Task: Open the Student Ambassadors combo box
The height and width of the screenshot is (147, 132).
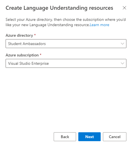Action: [66, 44]
